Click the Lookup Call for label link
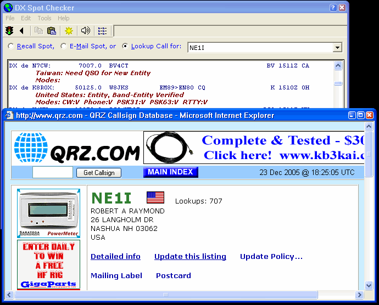379x305 pixels. [x=156, y=46]
